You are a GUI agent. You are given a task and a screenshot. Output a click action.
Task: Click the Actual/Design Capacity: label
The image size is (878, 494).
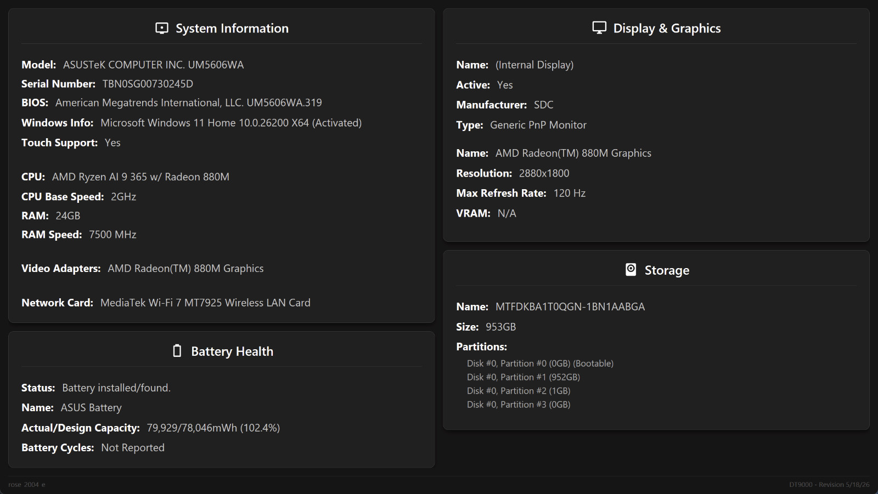[81, 428]
